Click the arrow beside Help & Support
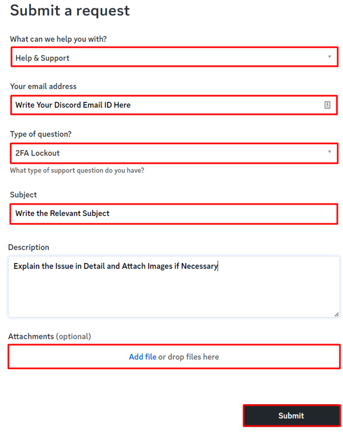 329,57
